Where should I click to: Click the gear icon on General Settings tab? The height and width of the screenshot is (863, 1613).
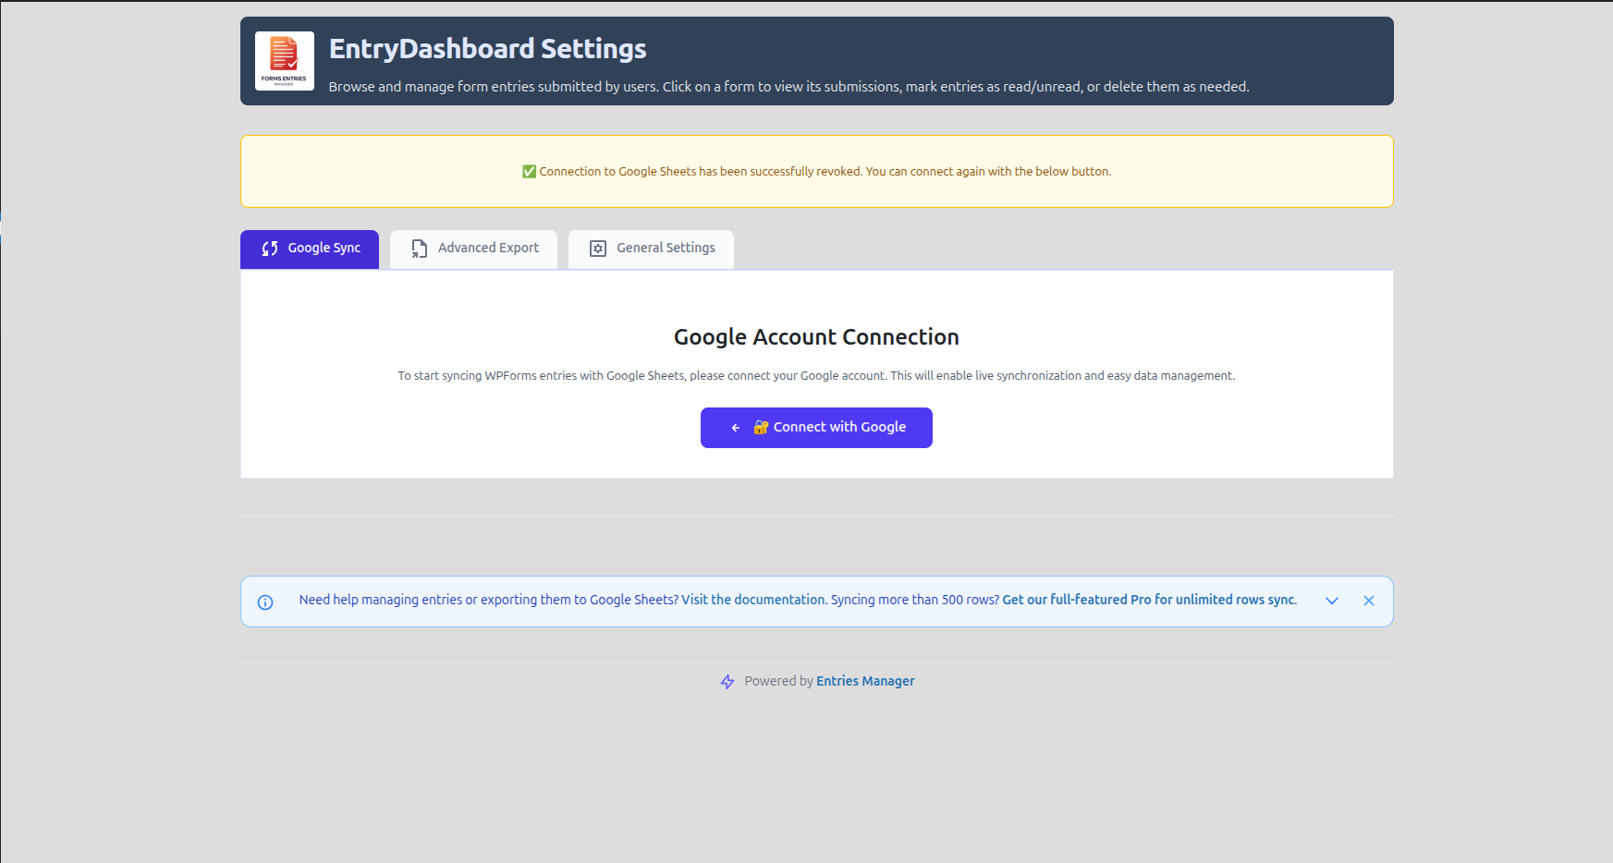click(x=597, y=248)
